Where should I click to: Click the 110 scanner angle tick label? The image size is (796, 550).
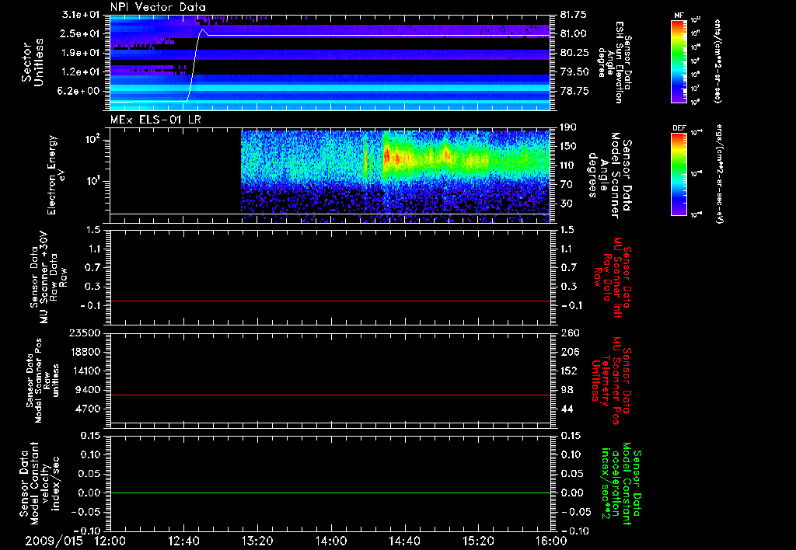tap(568, 165)
